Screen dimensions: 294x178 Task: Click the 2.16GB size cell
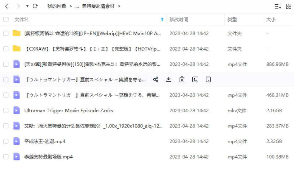(274, 110)
